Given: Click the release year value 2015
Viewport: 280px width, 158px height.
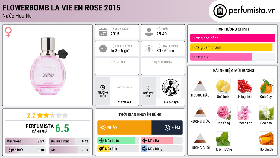Looking at the screenshot, I should [115, 34].
